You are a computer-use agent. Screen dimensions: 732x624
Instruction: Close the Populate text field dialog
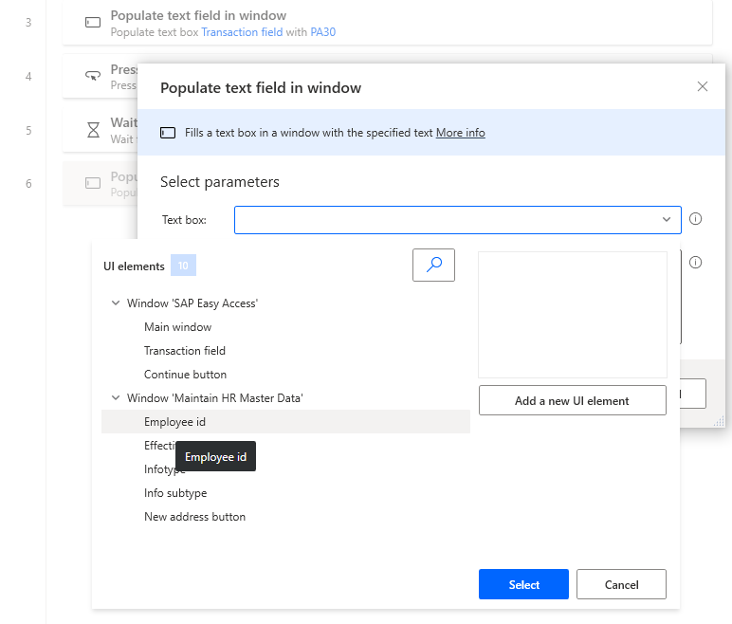pyautogui.click(x=702, y=86)
